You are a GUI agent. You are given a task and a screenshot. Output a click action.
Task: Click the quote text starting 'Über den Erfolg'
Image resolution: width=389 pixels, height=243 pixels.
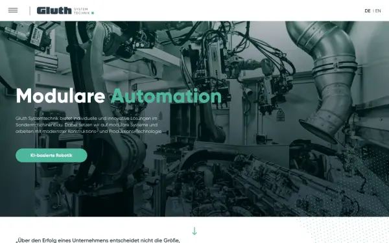click(98, 240)
